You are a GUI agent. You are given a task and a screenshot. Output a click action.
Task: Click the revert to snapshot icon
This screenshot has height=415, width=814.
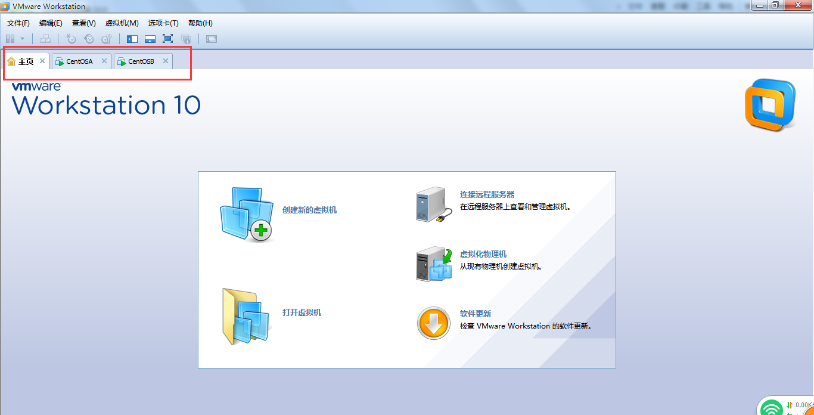(89, 39)
